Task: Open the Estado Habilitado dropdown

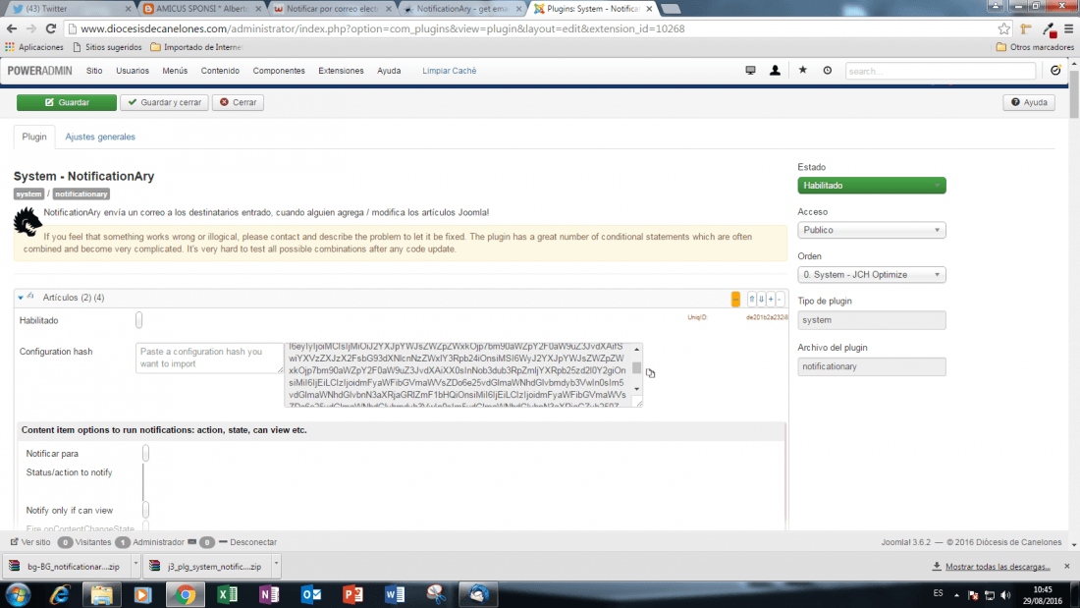Action: point(871,186)
